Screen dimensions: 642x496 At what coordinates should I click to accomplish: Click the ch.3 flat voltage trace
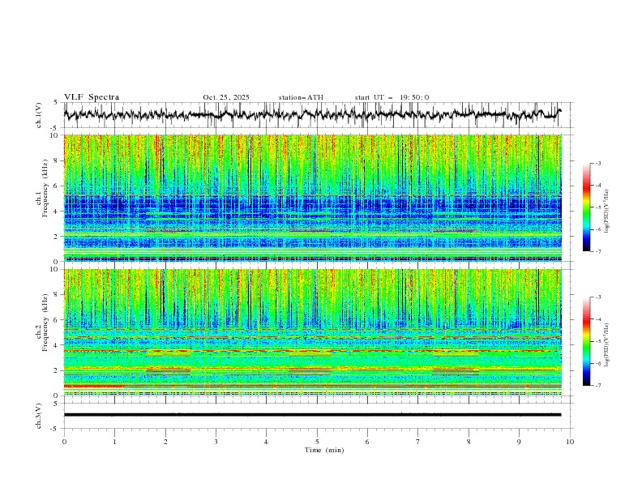point(312,415)
